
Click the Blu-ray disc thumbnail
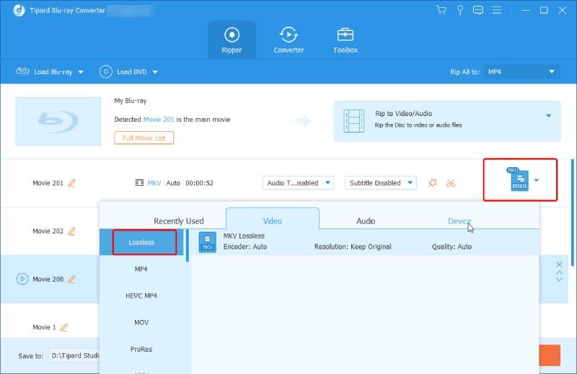click(58, 121)
